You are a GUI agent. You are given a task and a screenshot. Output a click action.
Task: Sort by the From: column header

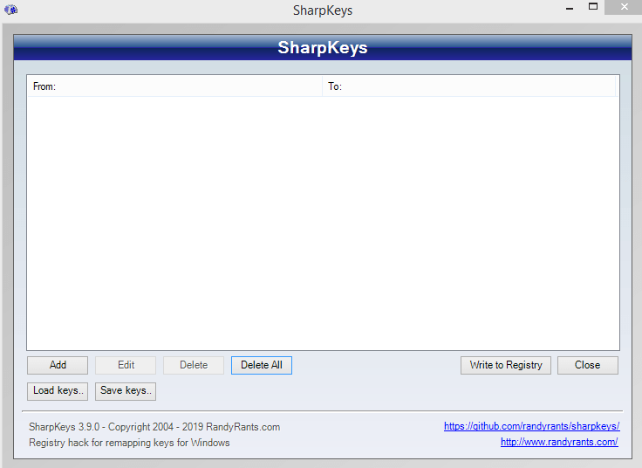click(174, 86)
